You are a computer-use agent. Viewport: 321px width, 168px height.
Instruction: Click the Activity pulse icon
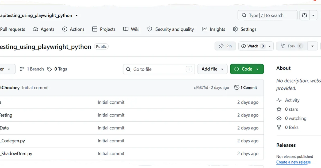[279, 100]
